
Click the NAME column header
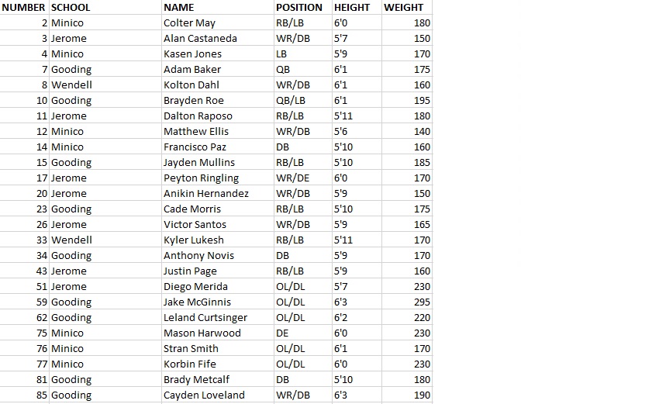(179, 7)
